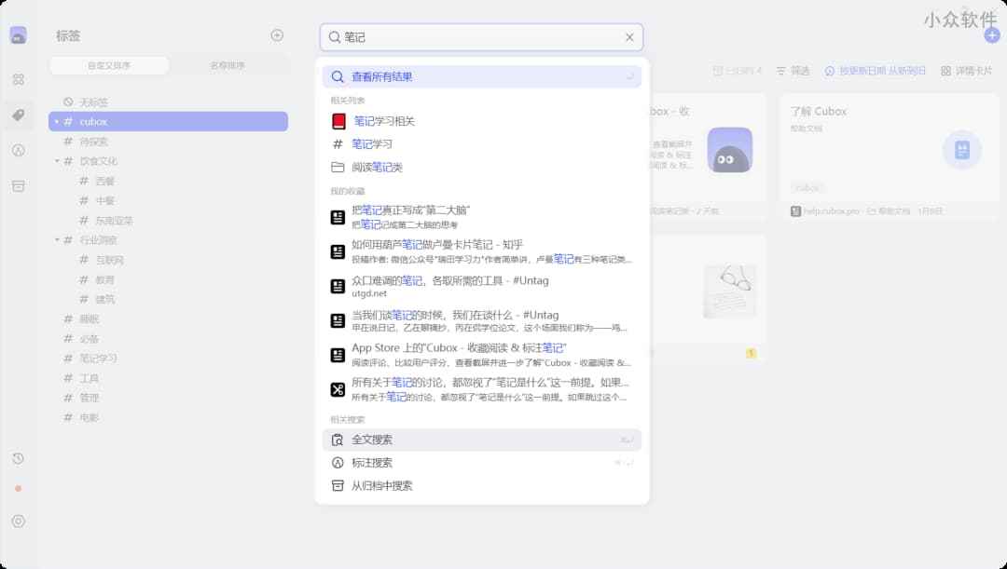This screenshot has height=569, width=1007.
Task: Click article icon of 把笔记真正写成"第二大脑"
Action: (x=338, y=217)
